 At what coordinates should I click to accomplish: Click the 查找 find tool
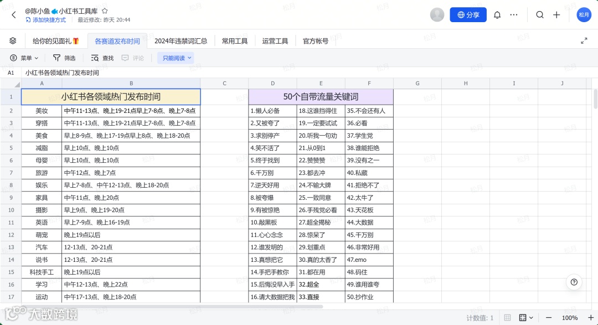pyautogui.click(x=102, y=58)
